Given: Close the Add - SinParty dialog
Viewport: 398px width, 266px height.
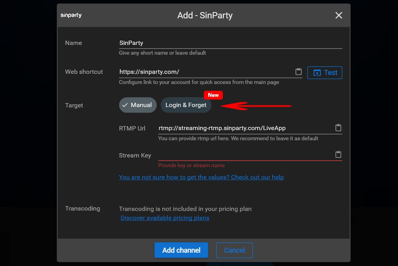Looking at the screenshot, I should click(338, 16).
